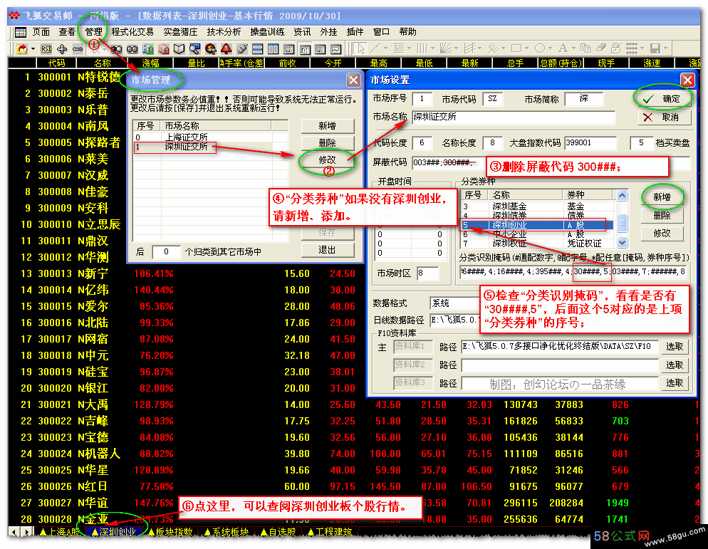Sort by the 涨幅 column header

(151, 63)
